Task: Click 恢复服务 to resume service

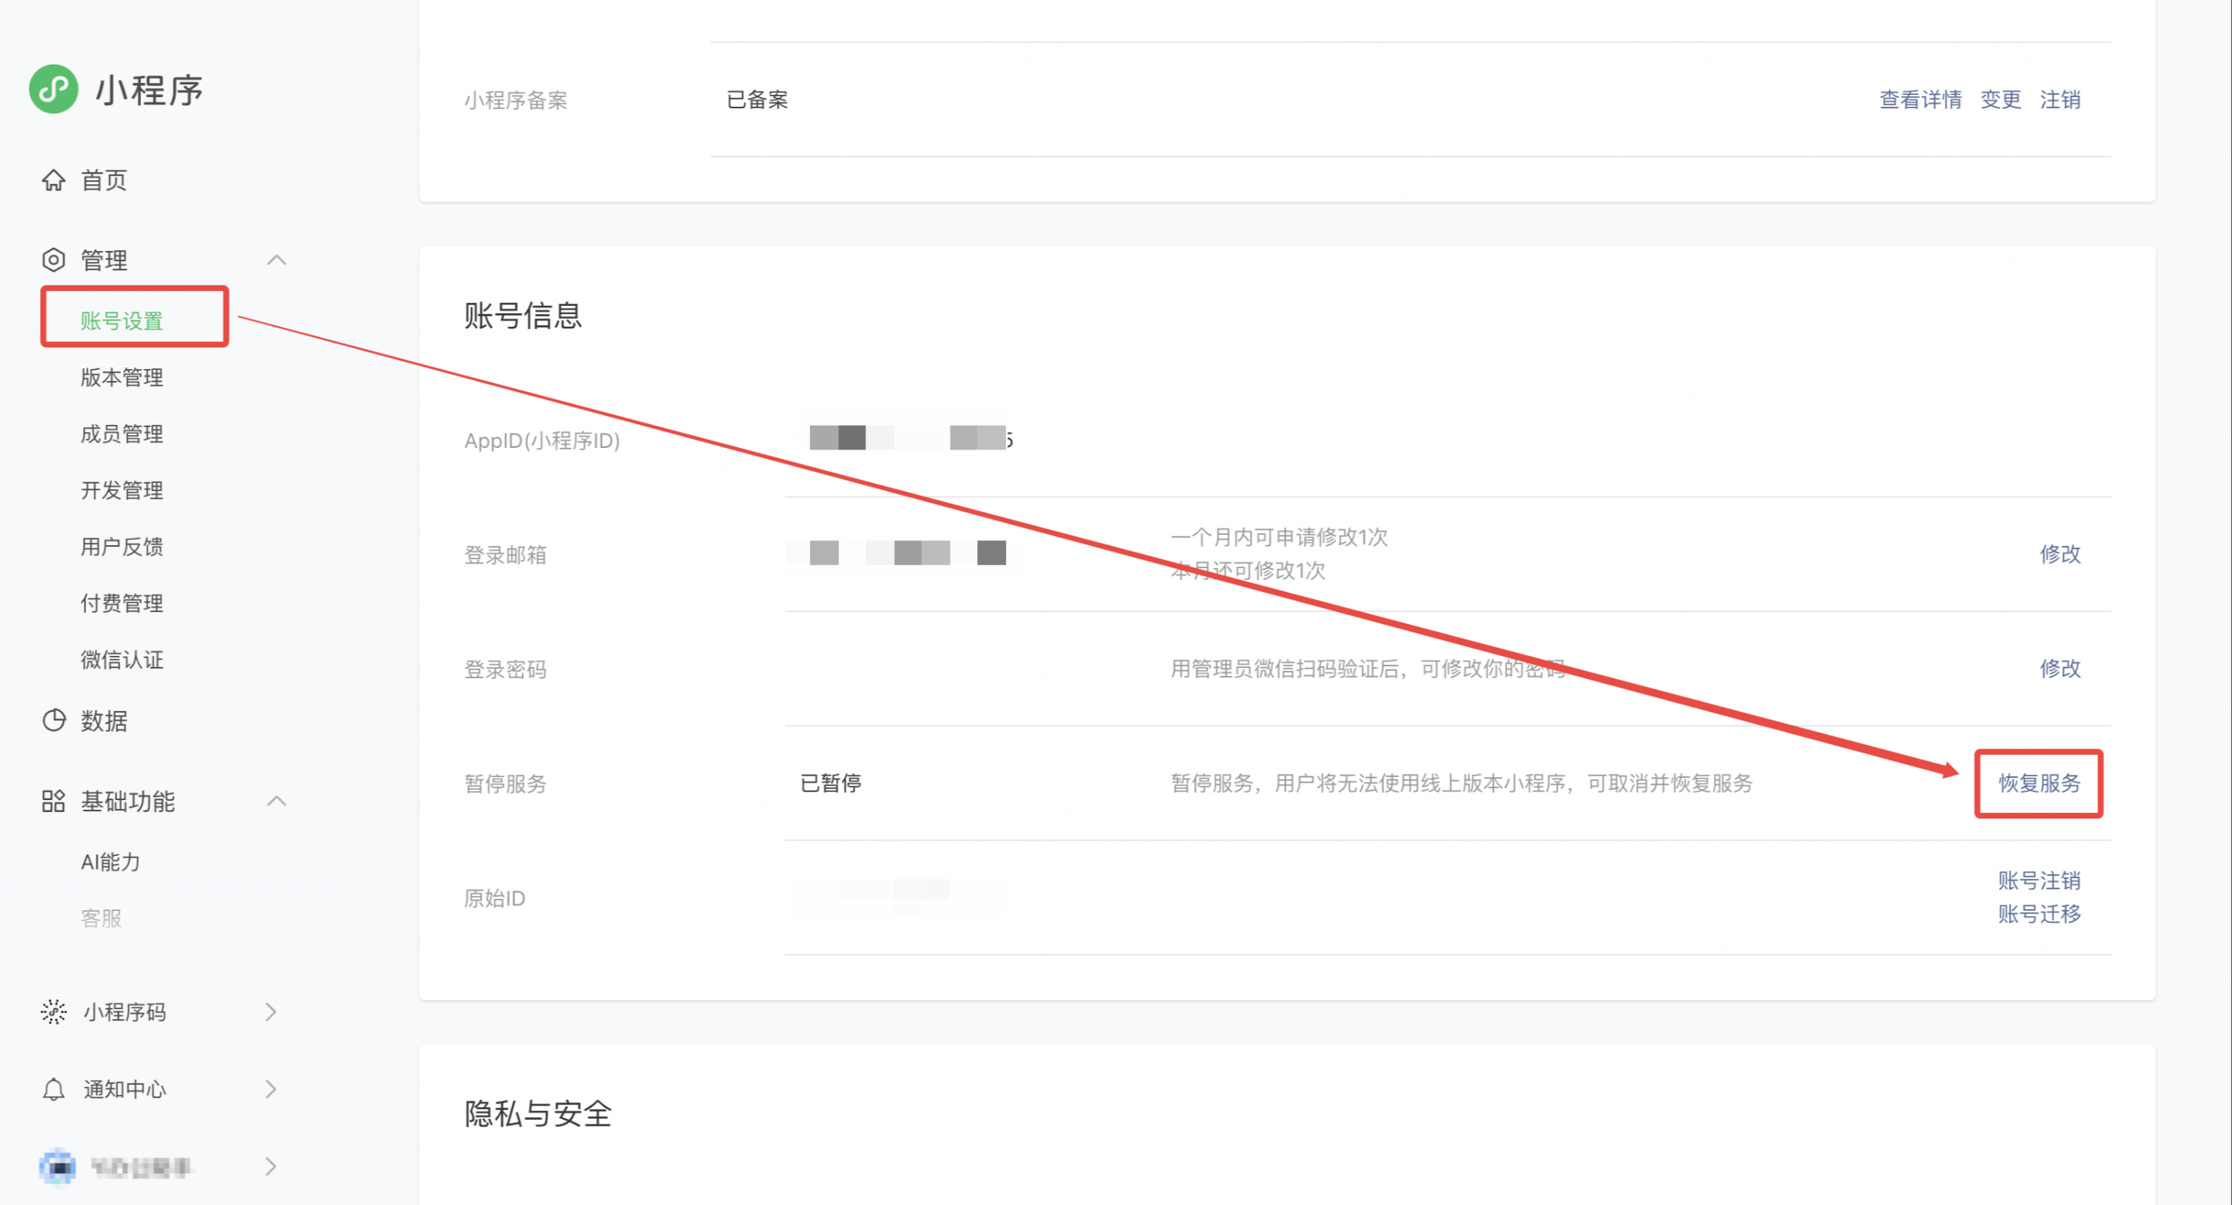Action: (2040, 783)
